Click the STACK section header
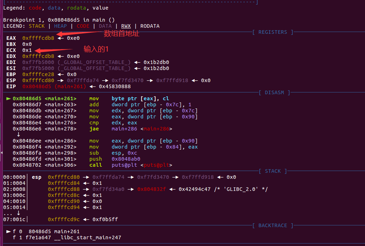The height and width of the screenshot is (246, 365). (273, 171)
